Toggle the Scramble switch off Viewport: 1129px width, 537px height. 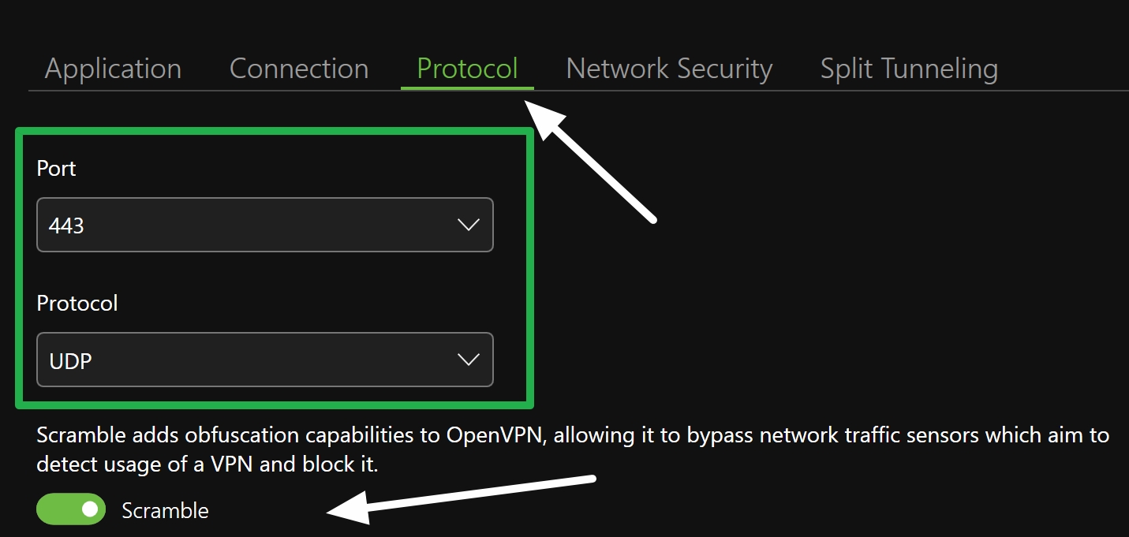pos(70,509)
